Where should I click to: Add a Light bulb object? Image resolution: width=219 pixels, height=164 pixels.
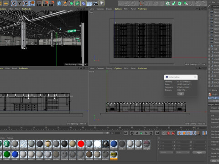pos(102,3)
